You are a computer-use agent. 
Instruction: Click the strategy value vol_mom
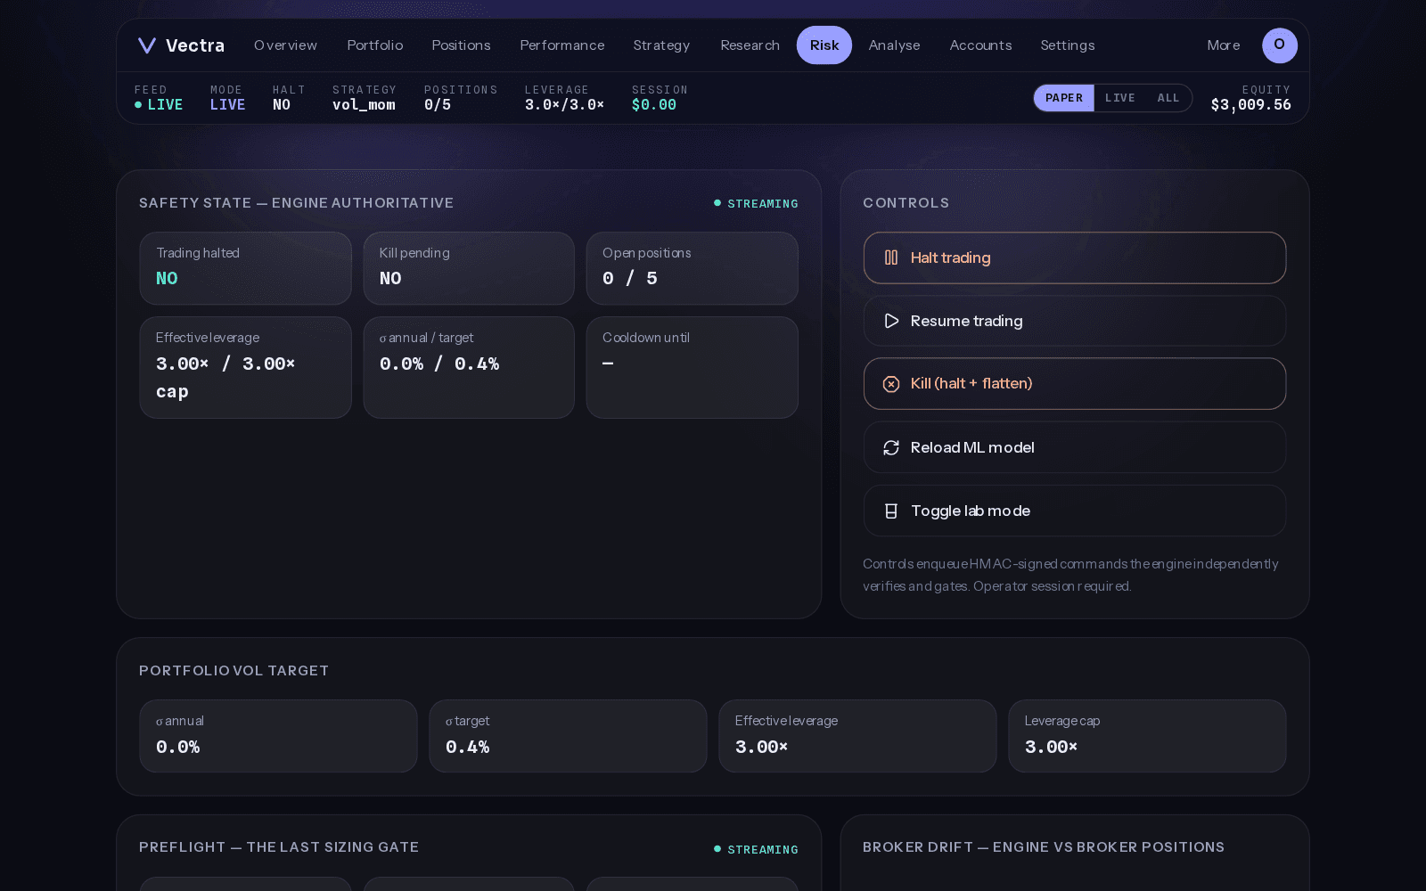[x=364, y=105]
